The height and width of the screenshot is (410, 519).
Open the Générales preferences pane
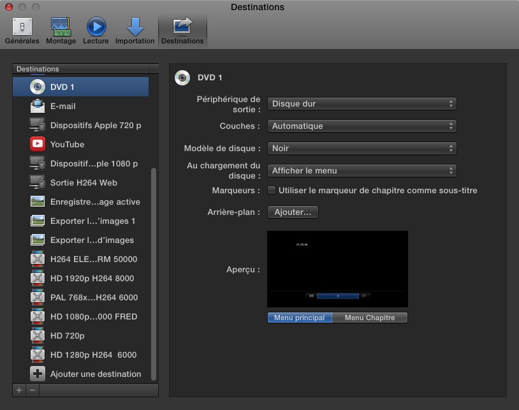[x=22, y=30]
